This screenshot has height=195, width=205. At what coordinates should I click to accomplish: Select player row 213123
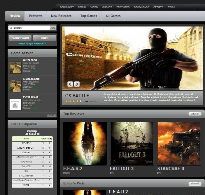(32, 143)
